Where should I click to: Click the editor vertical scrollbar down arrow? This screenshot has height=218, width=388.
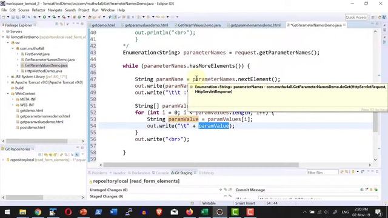coord(375,160)
